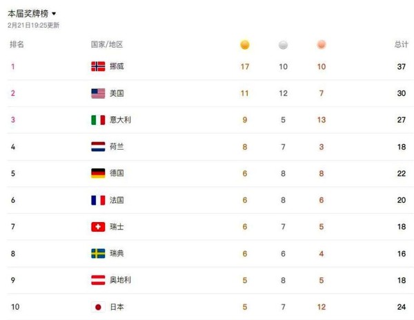This screenshot has width=414, height=320.
Task: Click the Austria flag icon
Action: pyautogui.click(x=98, y=280)
